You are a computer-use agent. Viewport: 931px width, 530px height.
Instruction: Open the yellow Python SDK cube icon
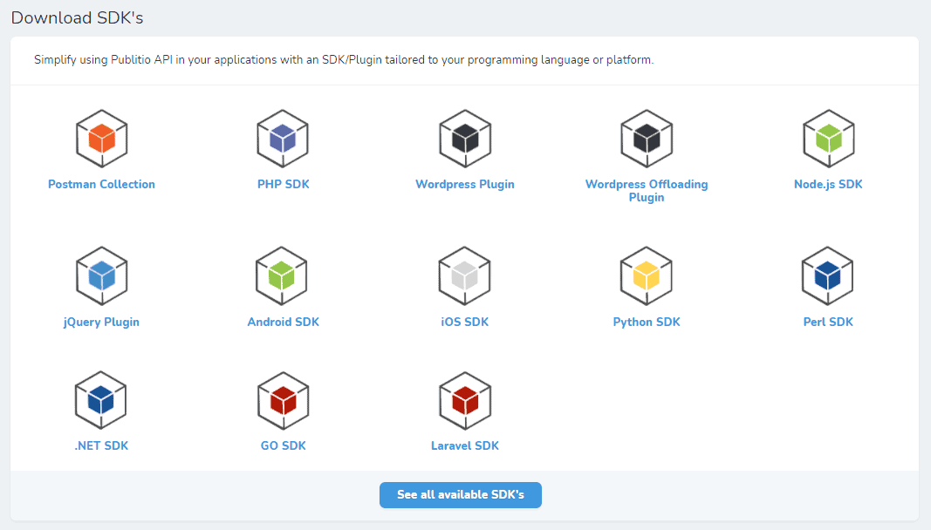point(647,275)
